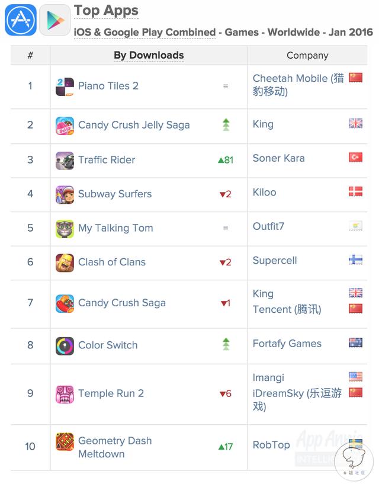This screenshot has height=487, width=379.
Task: Click the circular watermark logo at bottom right
Action: coord(354,459)
